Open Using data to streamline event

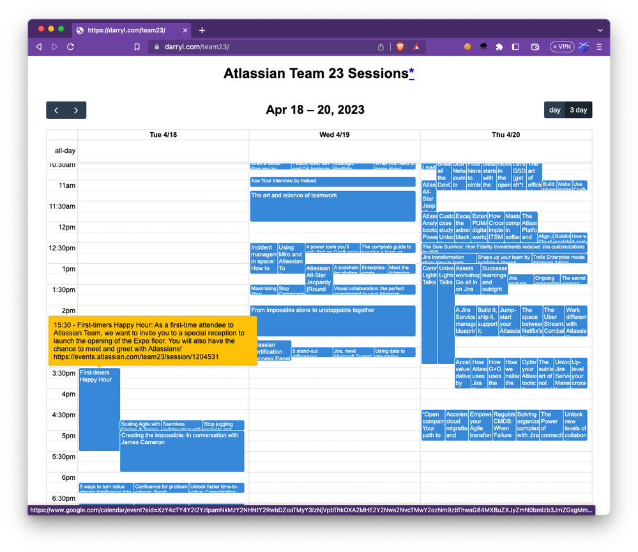(x=395, y=352)
